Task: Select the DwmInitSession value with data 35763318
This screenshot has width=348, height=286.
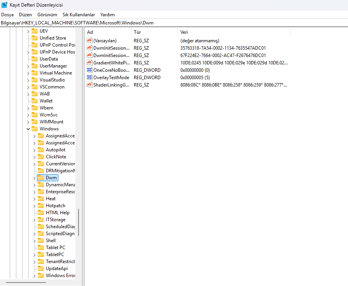Action: [x=111, y=48]
